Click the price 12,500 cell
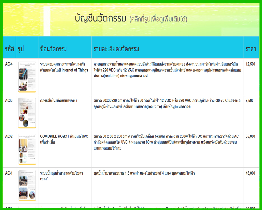This screenshot has height=210, width=262. (x=250, y=64)
